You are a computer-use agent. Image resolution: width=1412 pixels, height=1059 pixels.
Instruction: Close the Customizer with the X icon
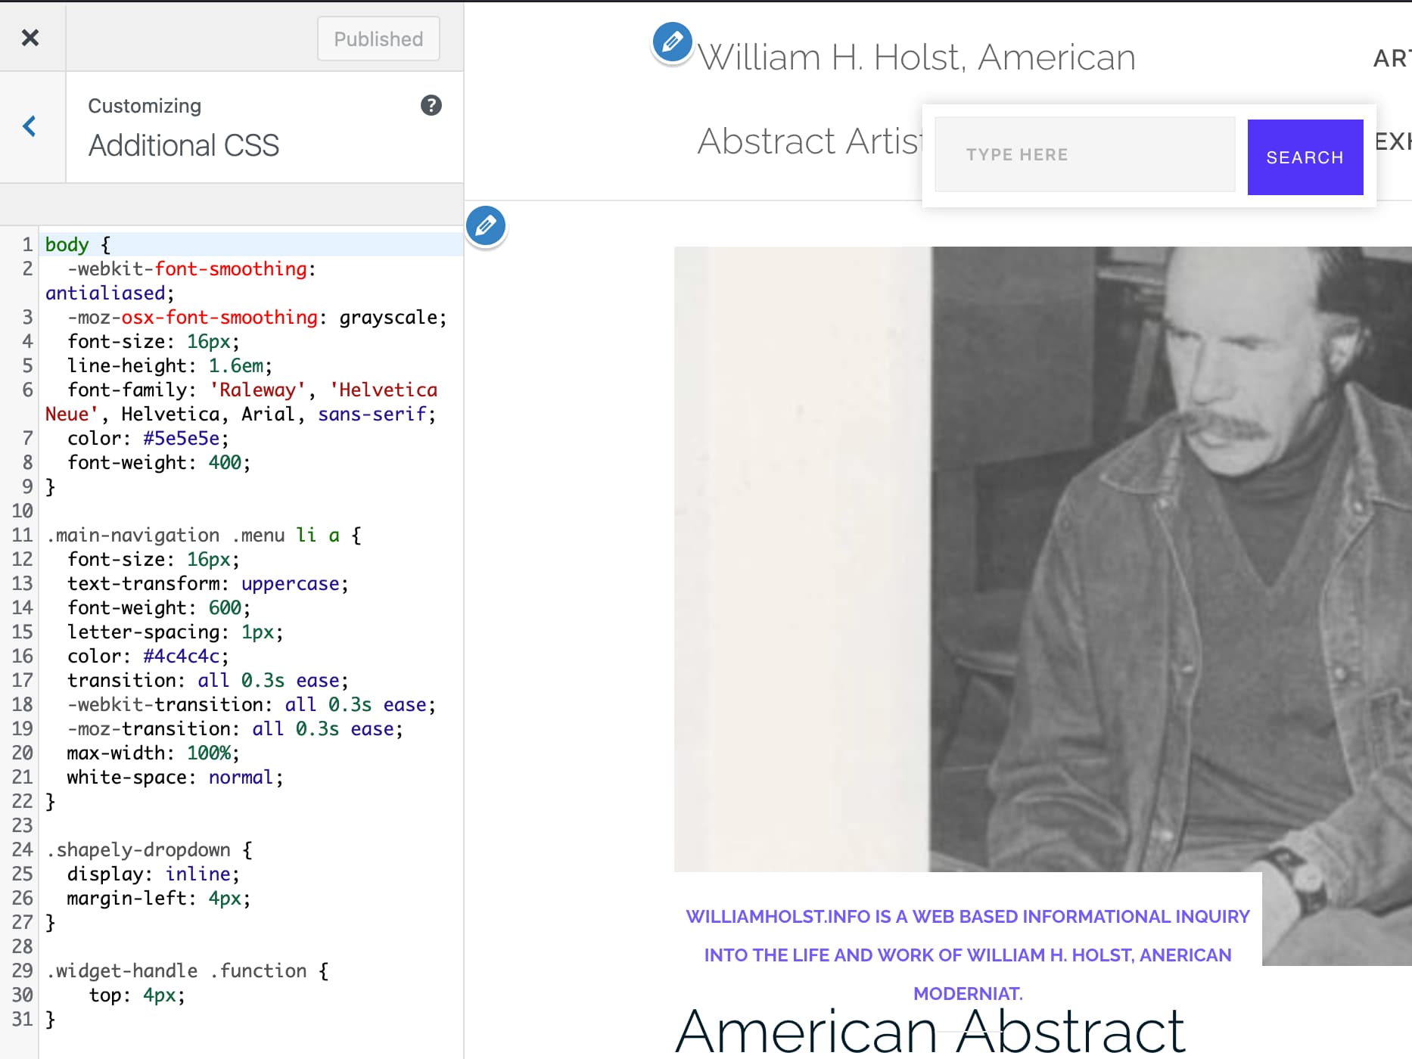(30, 37)
